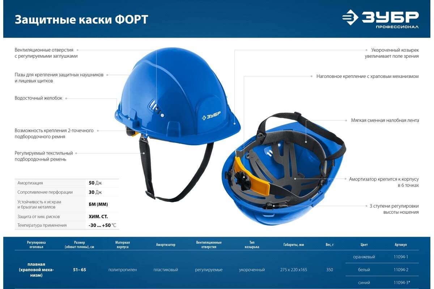Click the '350' weight value

329,270
